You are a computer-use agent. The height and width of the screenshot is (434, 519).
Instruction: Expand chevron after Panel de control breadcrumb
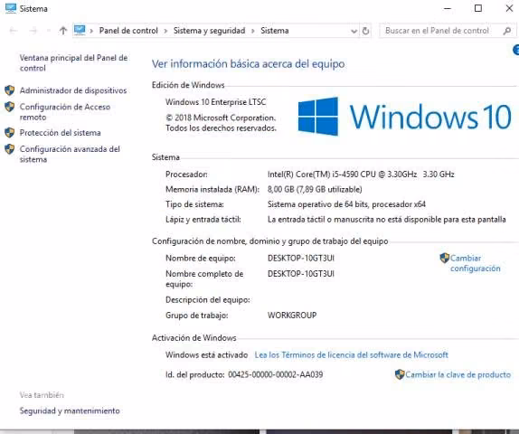165,31
